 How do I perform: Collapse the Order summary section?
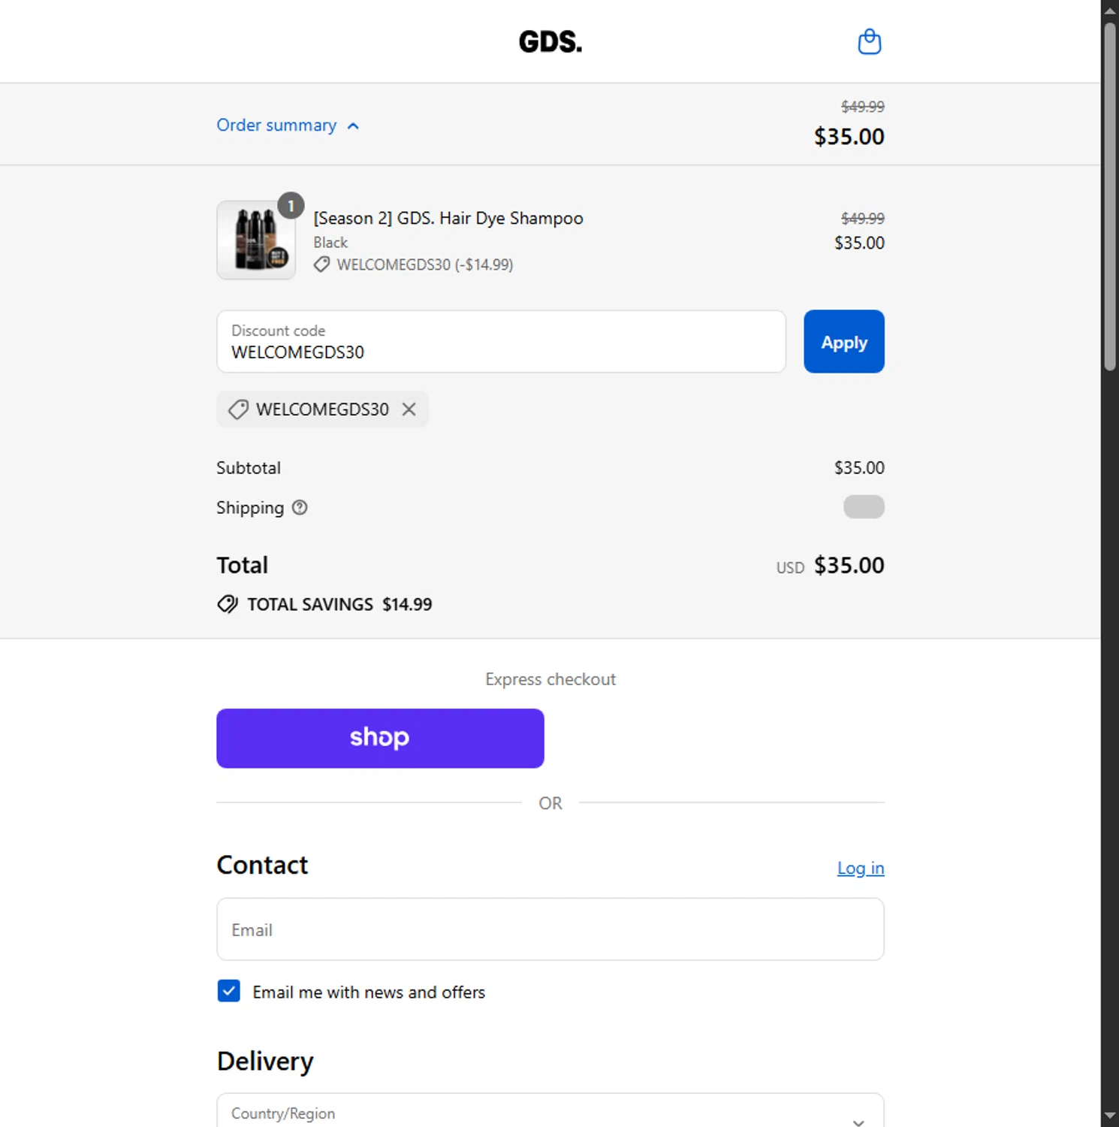[288, 125]
